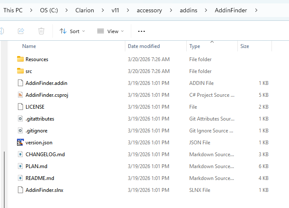The height and width of the screenshot is (208, 289).
Task: Select the AddinFinder.addin file icon
Action: coord(20,83)
